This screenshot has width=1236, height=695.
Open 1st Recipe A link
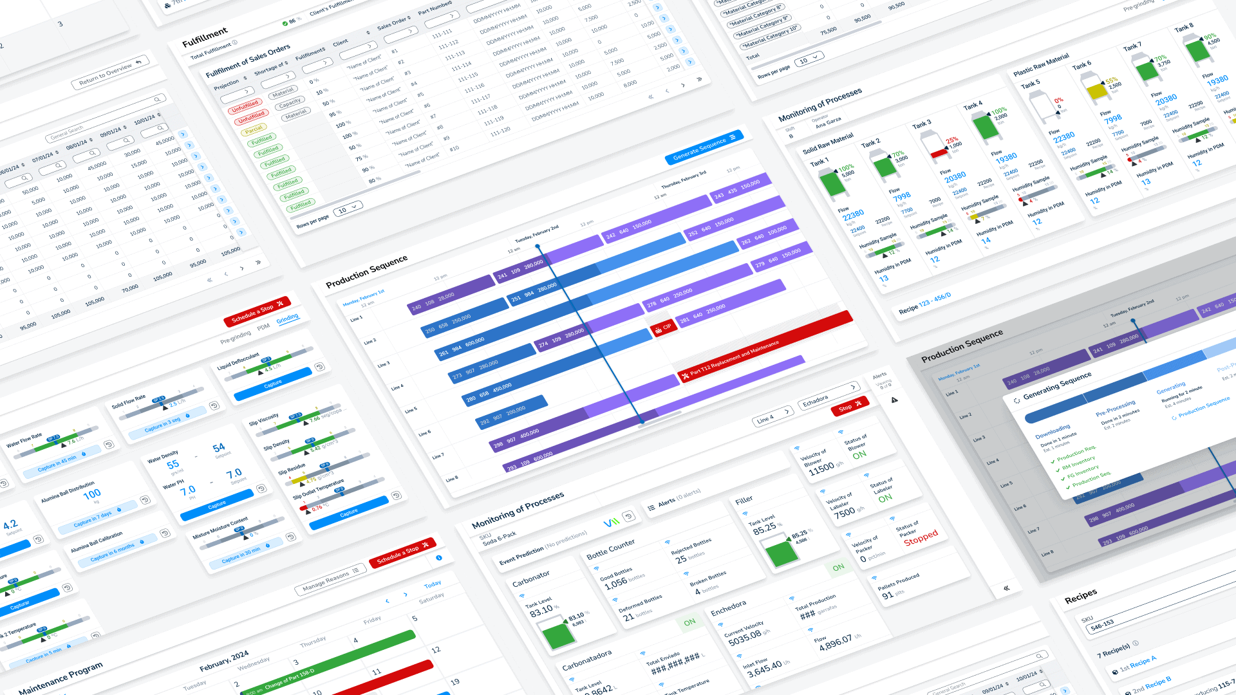tap(1138, 663)
